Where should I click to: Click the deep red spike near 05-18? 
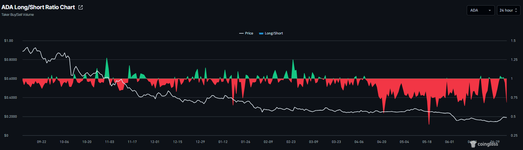click(429, 116)
